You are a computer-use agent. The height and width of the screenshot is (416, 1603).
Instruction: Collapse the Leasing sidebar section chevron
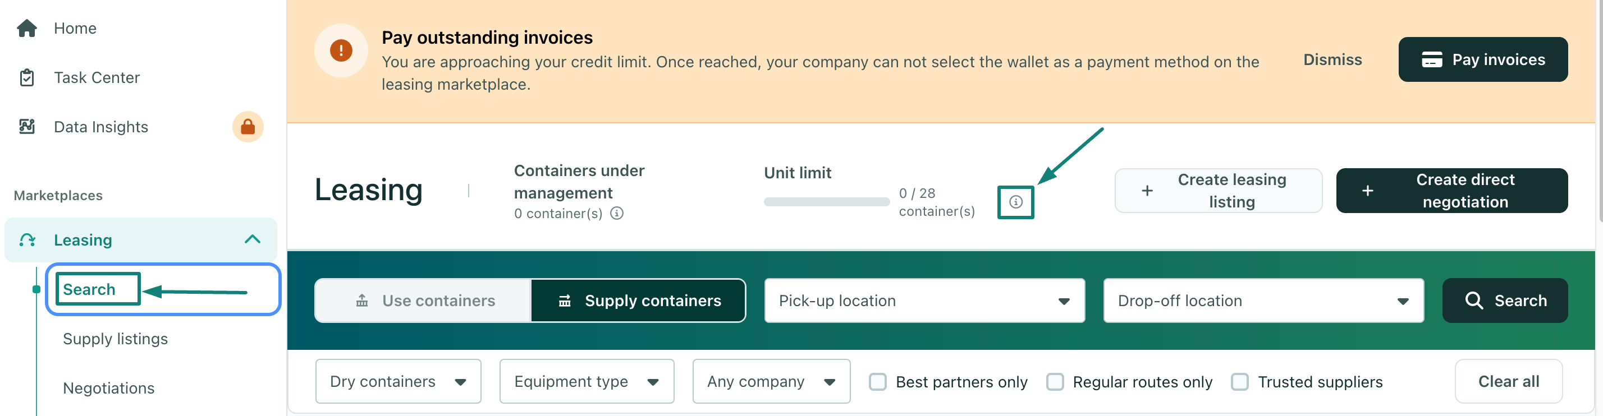[x=252, y=239]
